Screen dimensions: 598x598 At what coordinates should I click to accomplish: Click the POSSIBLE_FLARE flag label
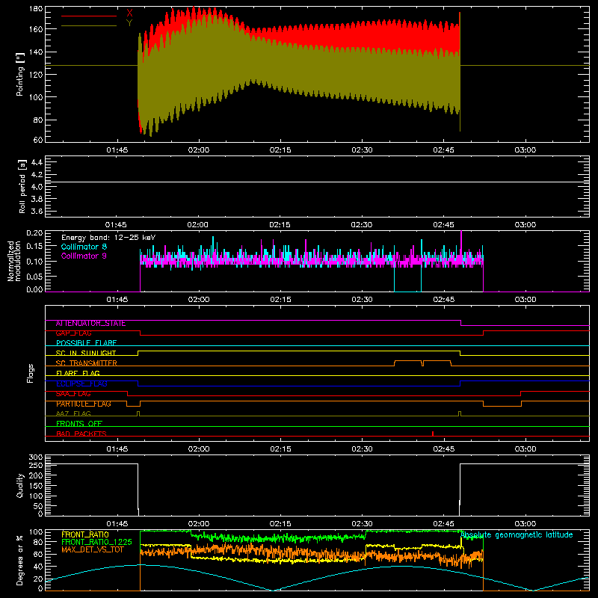86,343
